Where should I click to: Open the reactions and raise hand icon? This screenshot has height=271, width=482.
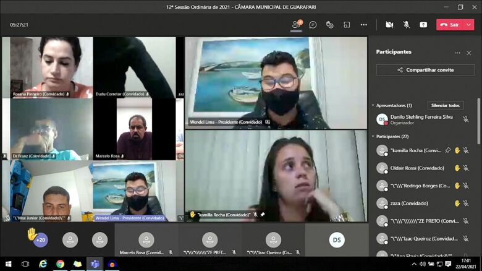[x=329, y=25]
